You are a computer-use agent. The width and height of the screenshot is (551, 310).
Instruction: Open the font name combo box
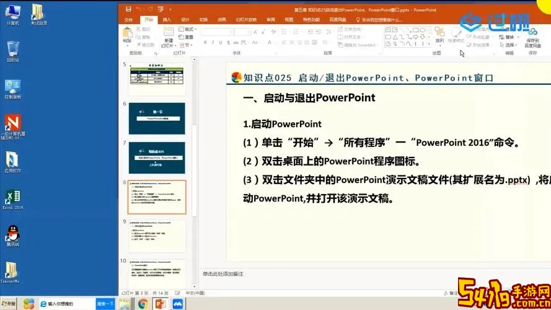(218, 32)
